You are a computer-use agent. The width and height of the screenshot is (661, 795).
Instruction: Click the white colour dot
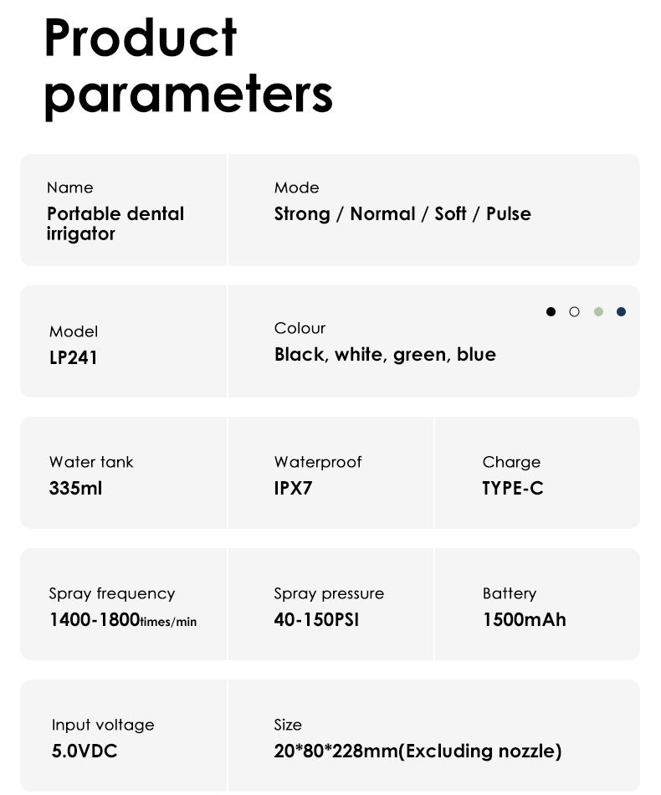[x=574, y=311]
